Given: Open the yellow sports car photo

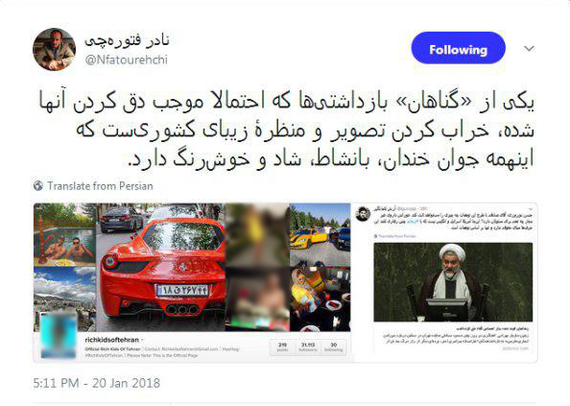Looking at the screenshot, I should point(320,234).
